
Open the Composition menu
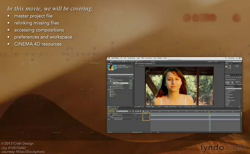(131, 58)
